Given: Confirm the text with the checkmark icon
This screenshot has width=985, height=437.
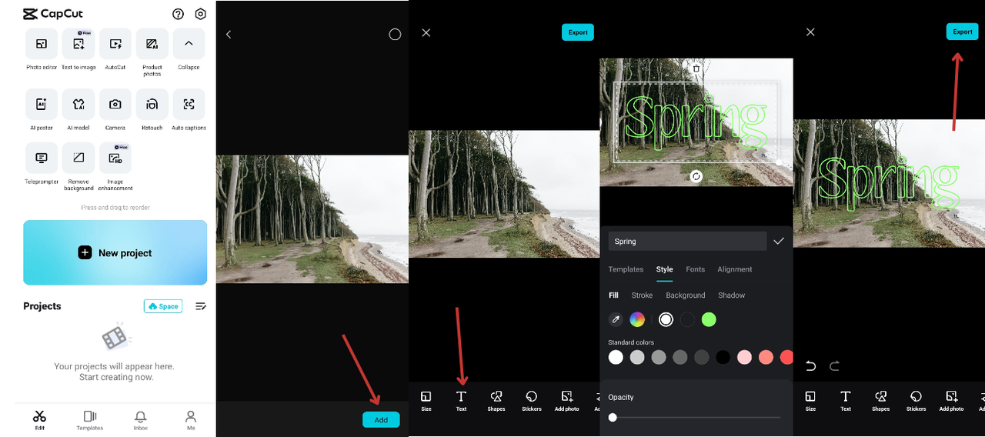Looking at the screenshot, I should [x=779, y=241].
